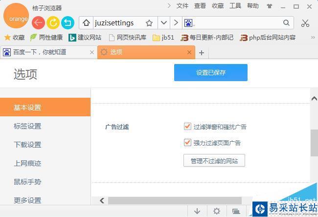Screen dimensions: 318x217
Task: Open the 查看 menu
Action: 200,6
